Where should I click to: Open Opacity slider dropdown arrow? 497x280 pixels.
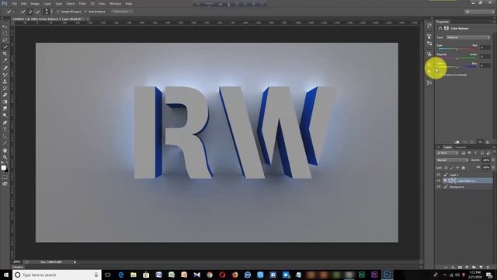494,160
